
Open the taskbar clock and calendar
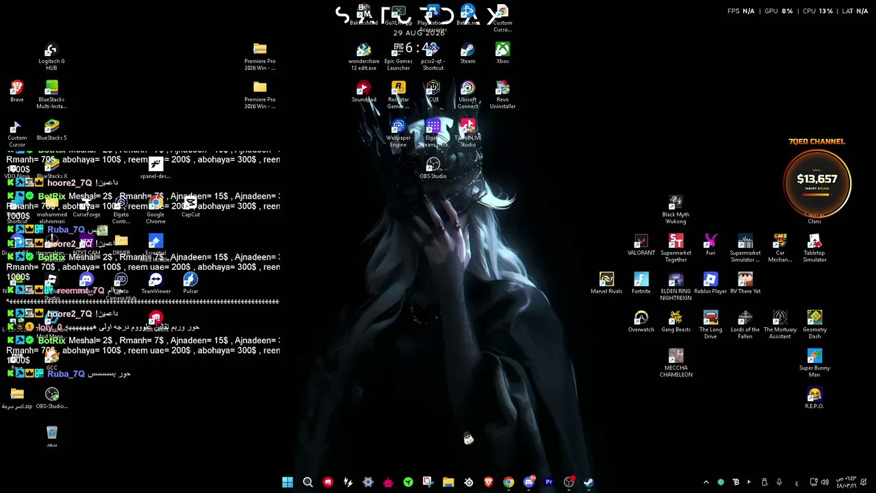pyautogui.click(x=847, y=482)
